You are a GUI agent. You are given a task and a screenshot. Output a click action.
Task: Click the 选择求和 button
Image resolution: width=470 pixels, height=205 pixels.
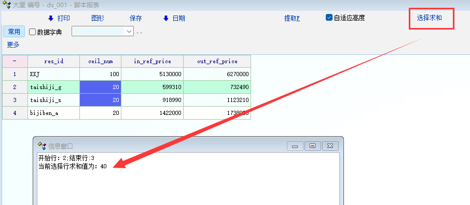(x=429, y=18)
